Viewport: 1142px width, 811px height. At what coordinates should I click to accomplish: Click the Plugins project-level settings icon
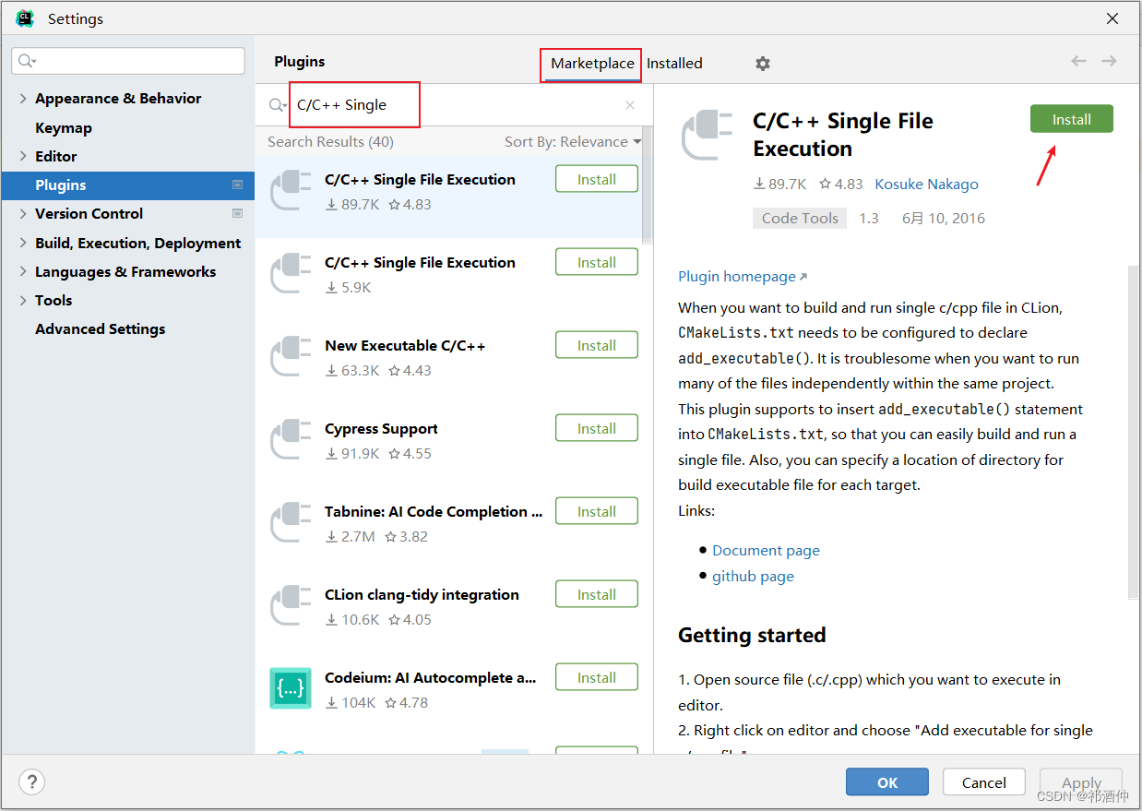click(237, 185)
